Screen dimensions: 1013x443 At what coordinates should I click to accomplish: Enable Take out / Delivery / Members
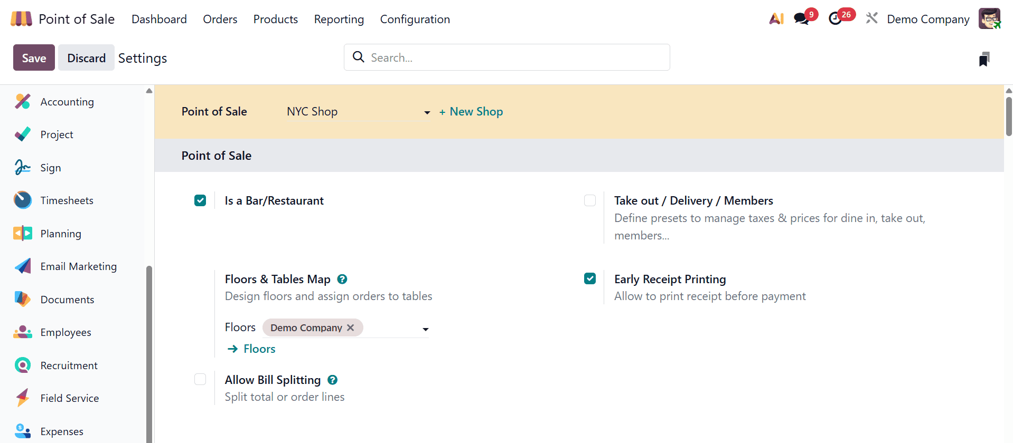590,200
